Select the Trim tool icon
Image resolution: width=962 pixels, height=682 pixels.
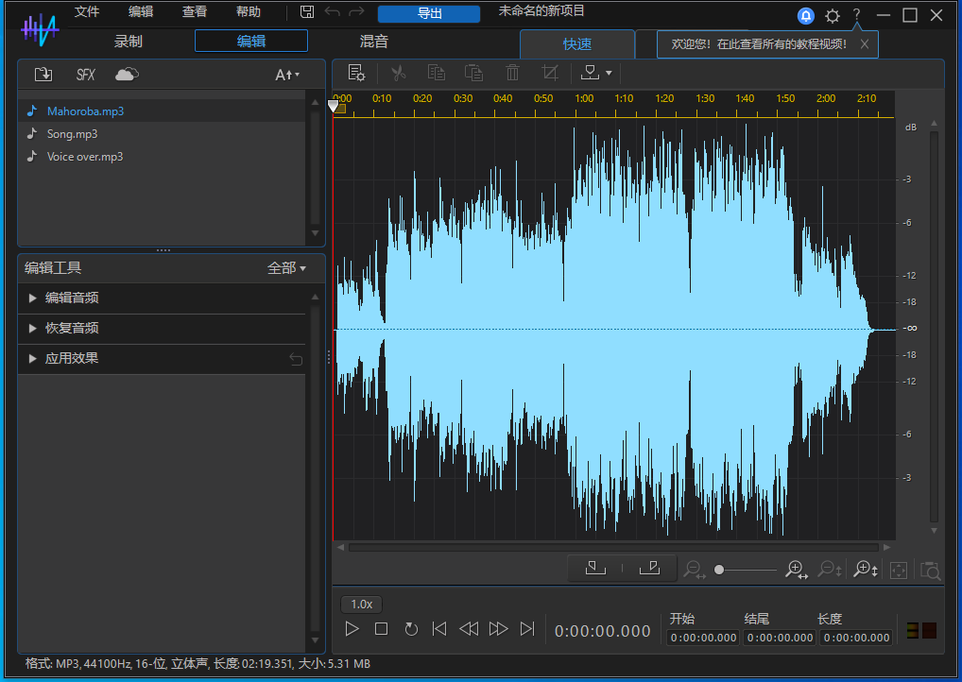click(x=549, y=73)
